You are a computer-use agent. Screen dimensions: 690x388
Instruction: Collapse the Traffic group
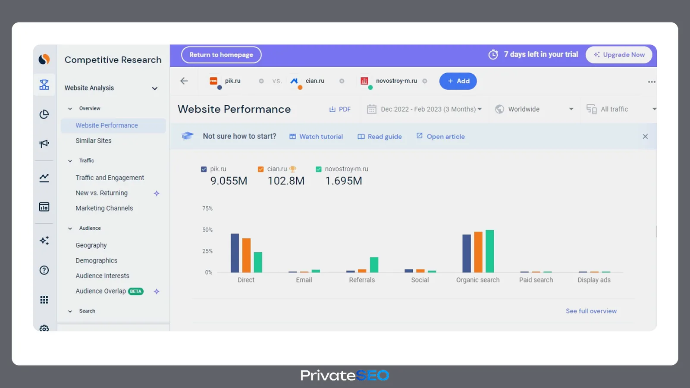[x=70, y=161]
